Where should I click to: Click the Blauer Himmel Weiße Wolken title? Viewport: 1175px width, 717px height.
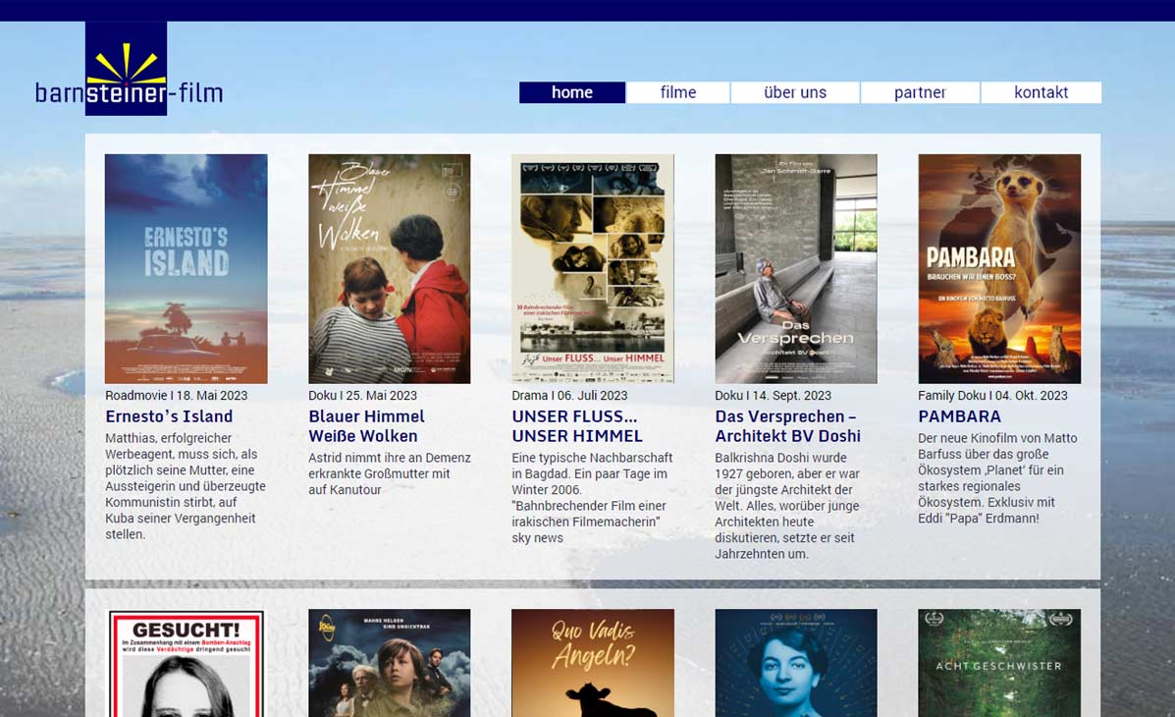366,426
